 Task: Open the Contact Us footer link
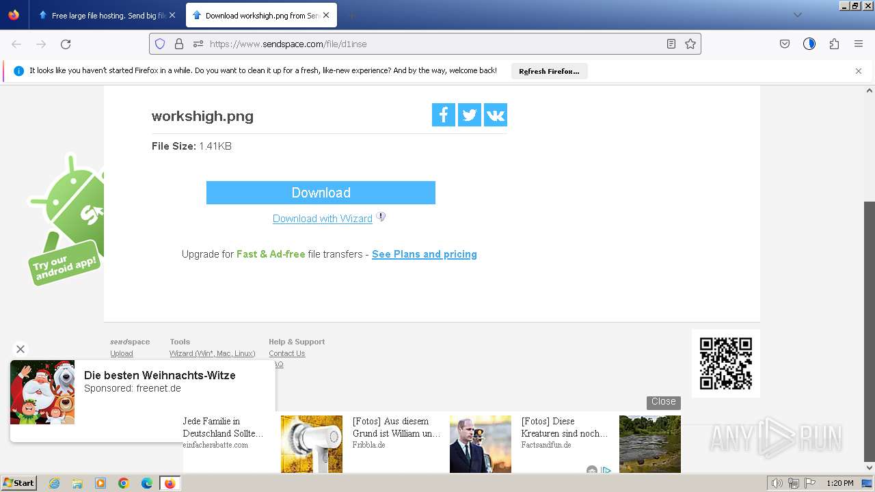[x=286, y=353]
